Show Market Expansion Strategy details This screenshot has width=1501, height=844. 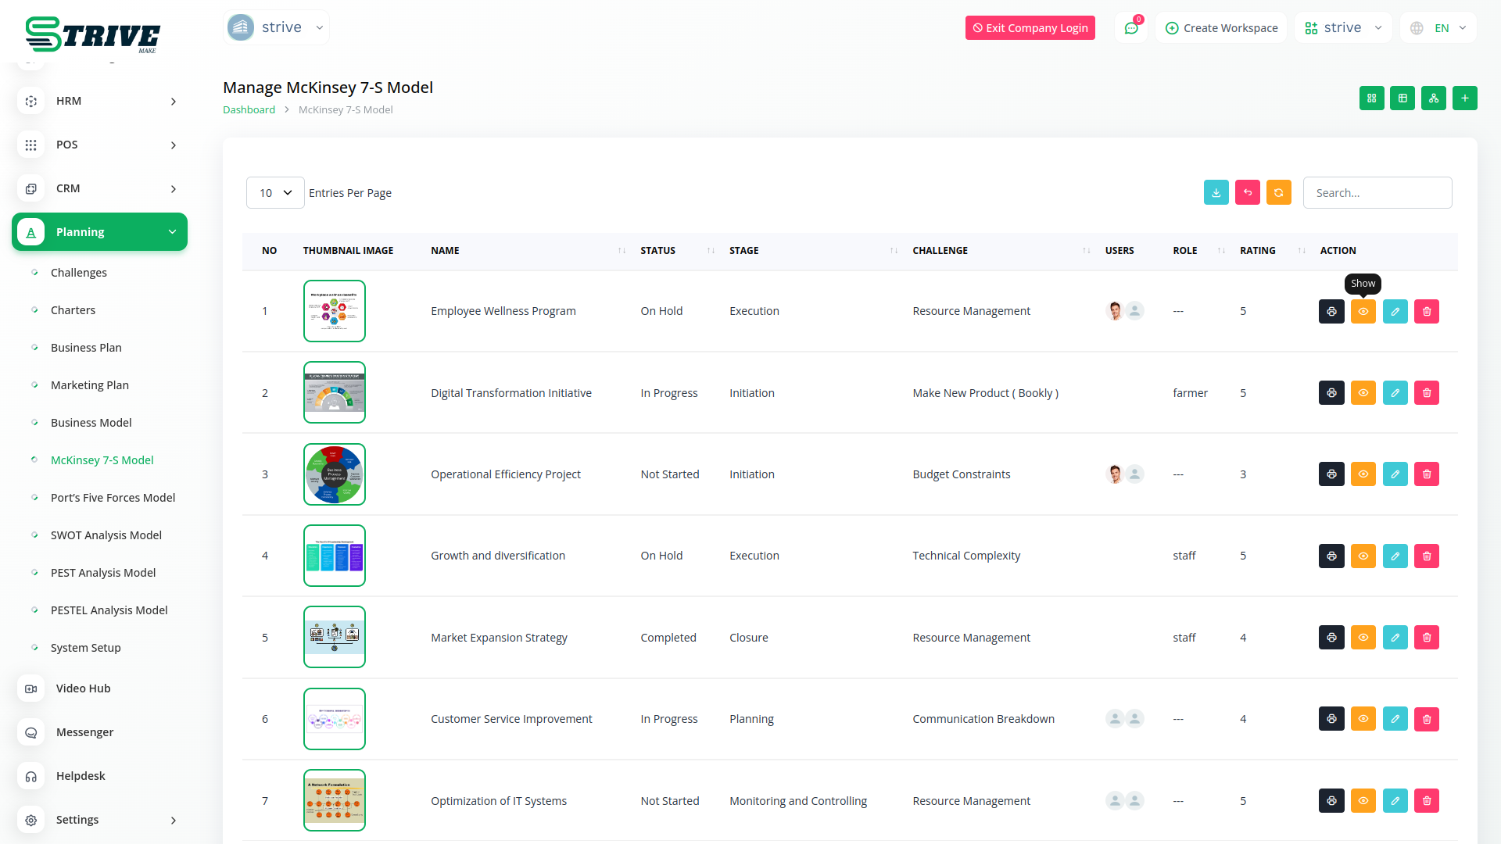(1363, 638)
